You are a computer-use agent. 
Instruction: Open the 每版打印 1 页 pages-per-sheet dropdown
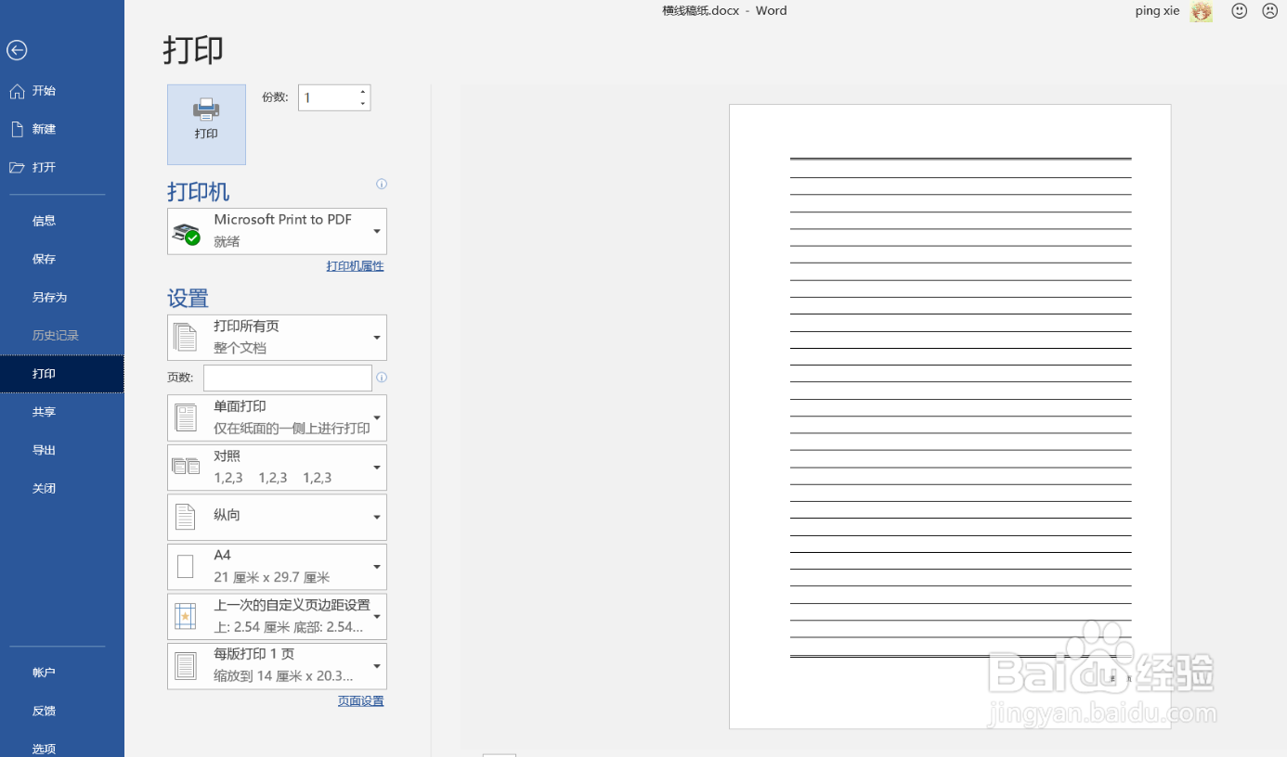coord(277,666)
